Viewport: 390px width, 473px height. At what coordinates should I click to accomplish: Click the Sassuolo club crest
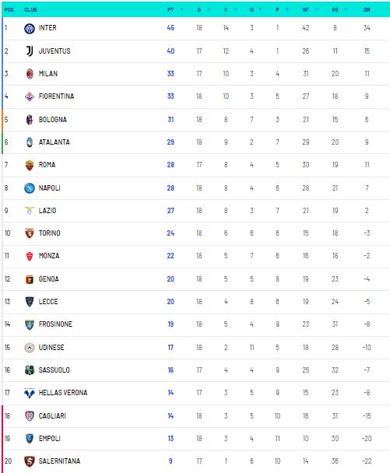30,370
